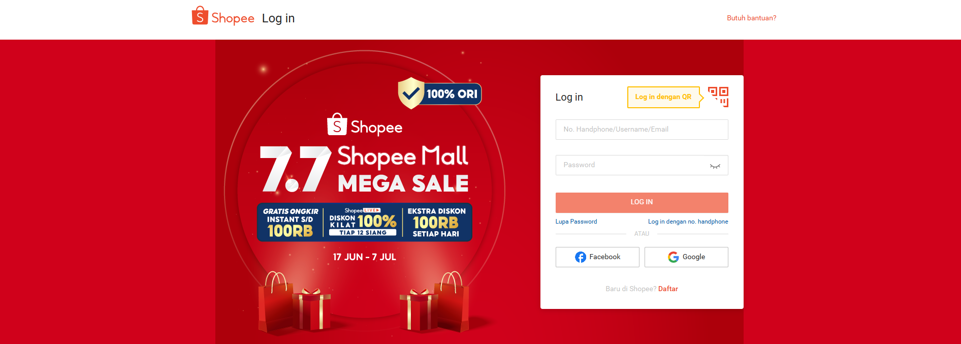Open Butuh bantuan? help link

tap(751, 18)
